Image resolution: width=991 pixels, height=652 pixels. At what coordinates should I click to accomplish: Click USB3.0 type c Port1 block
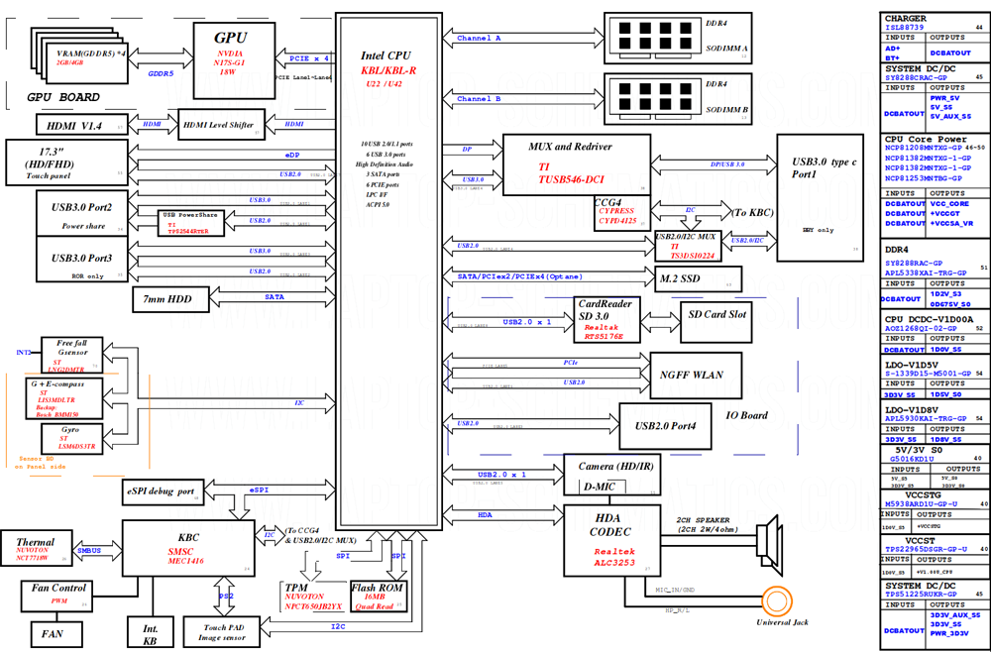click(x=821, y=198)
